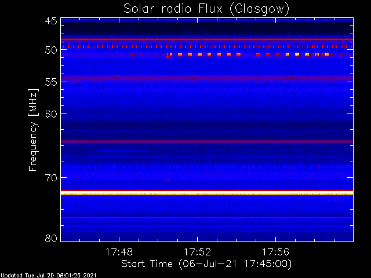Click the 50 tick label on the frequency axis
371x278 pixels.
coord(51,50)
